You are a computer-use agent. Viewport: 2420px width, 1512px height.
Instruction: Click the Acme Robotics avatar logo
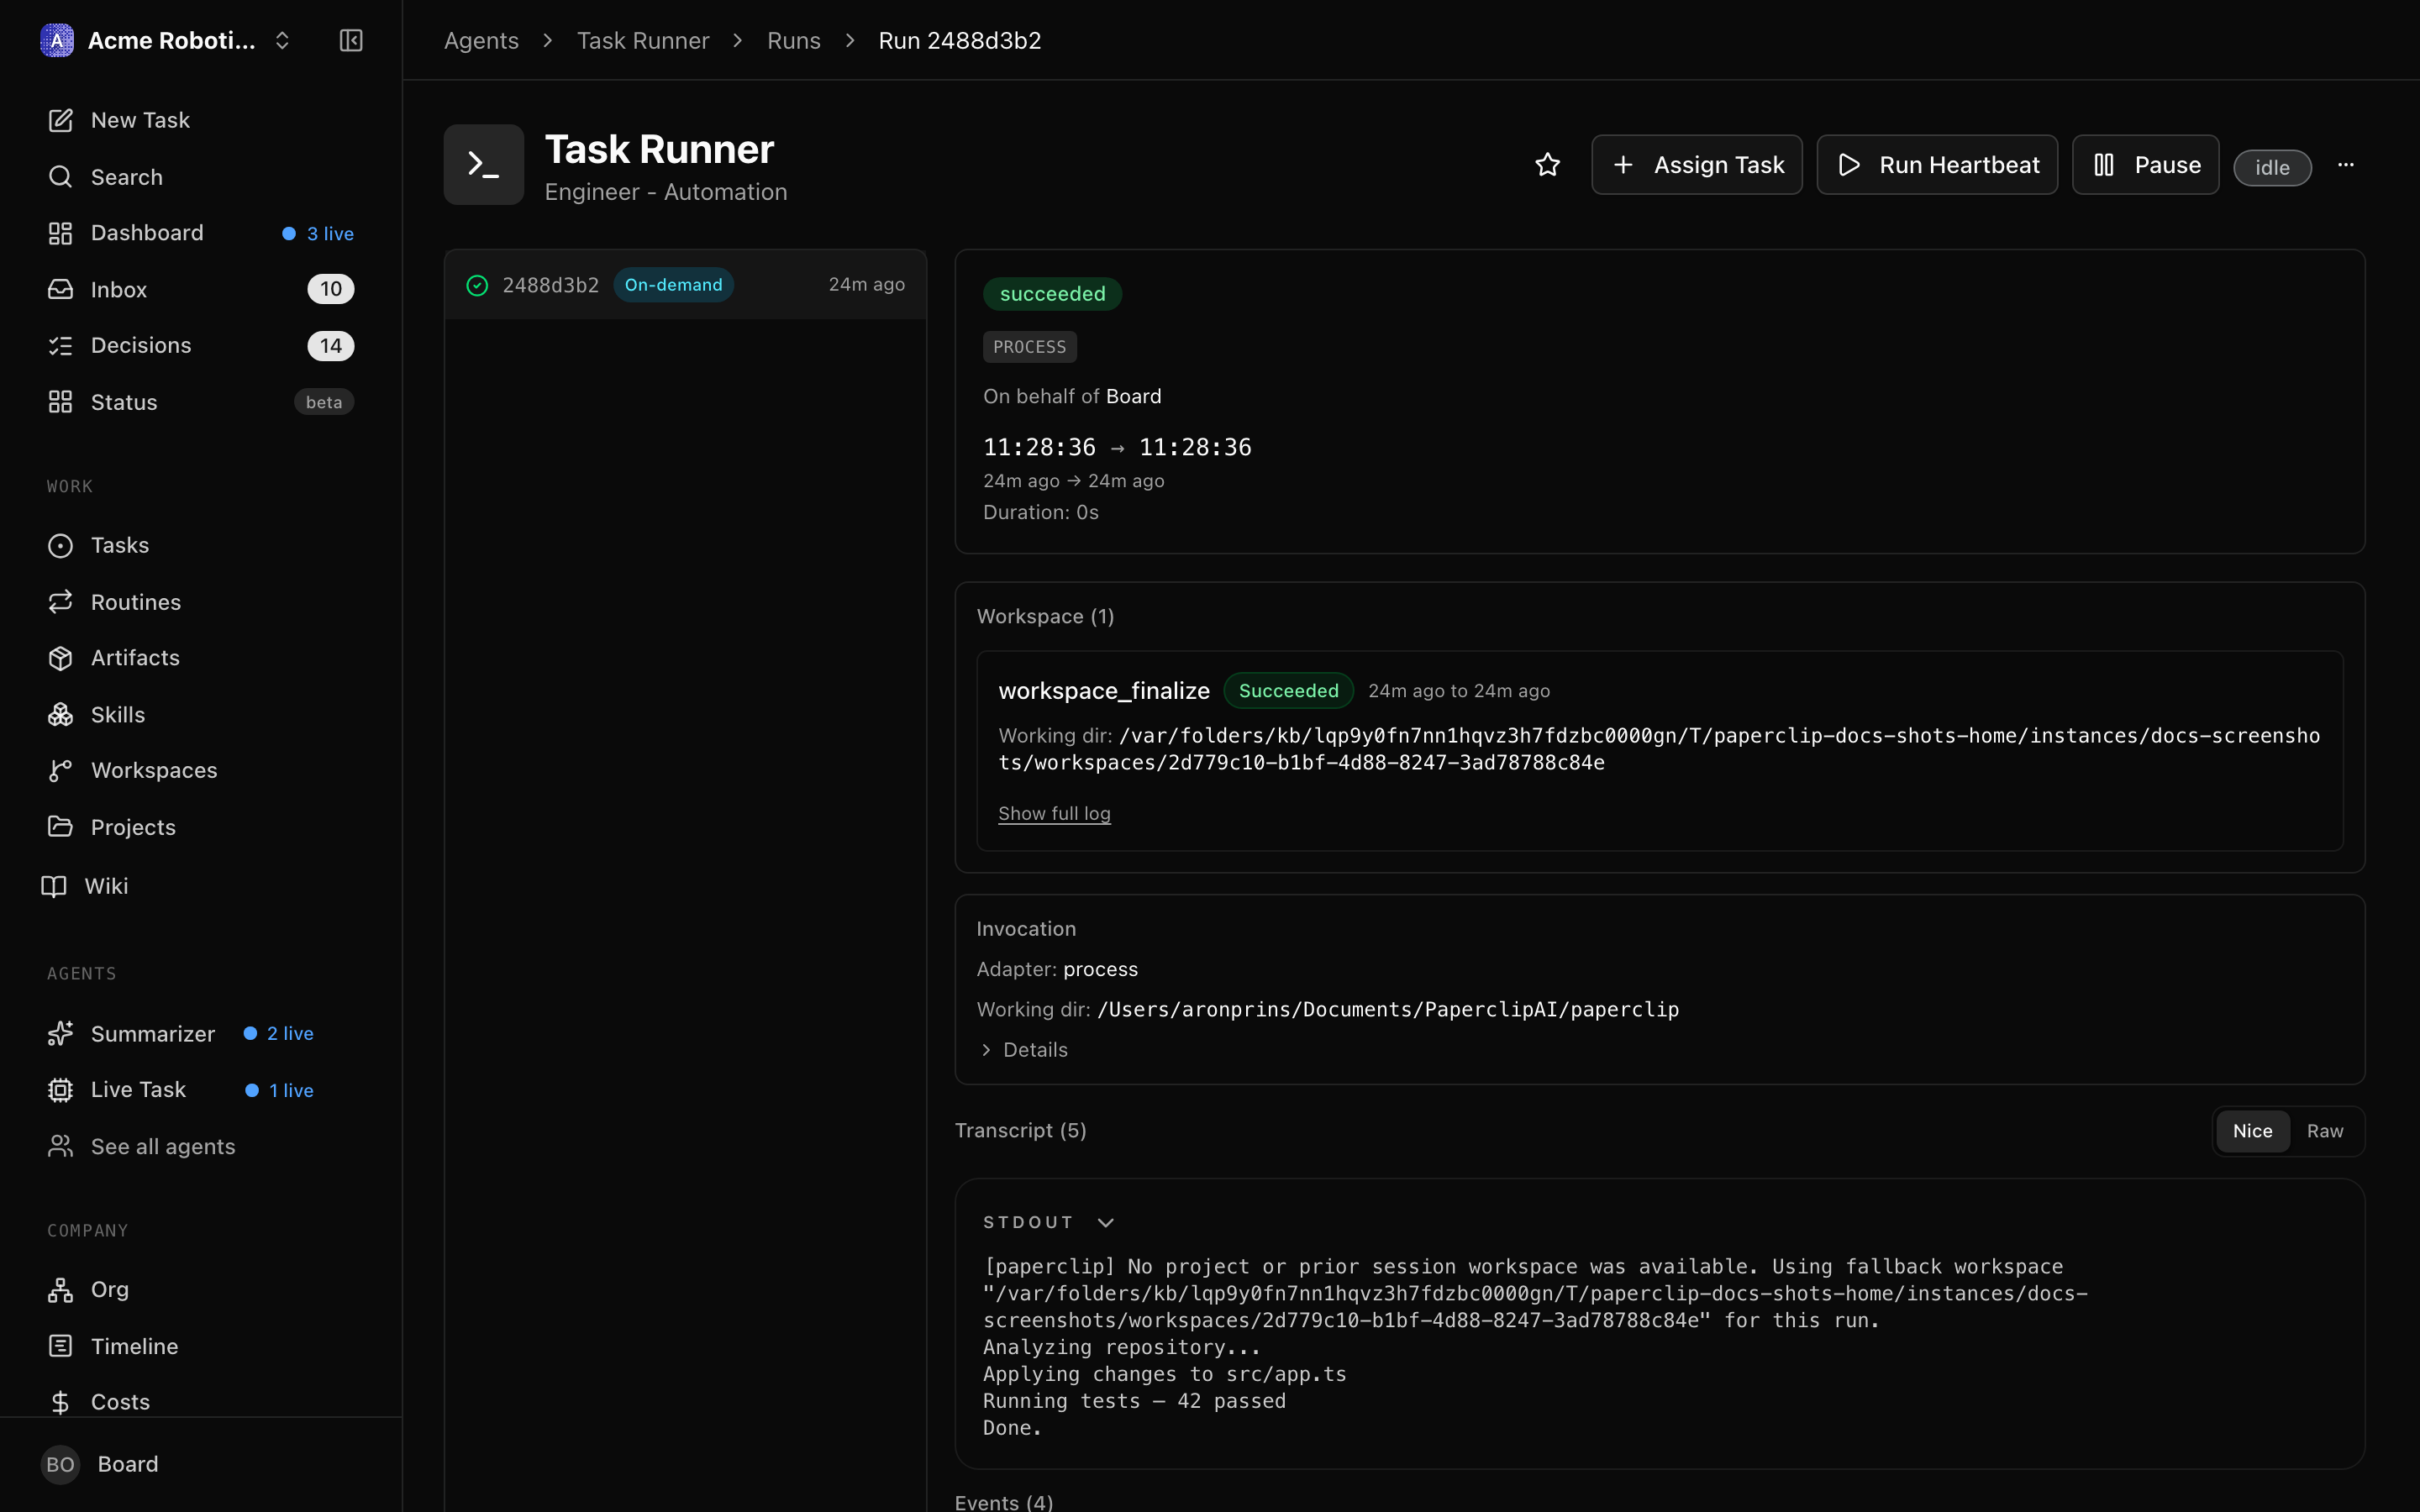57,40
